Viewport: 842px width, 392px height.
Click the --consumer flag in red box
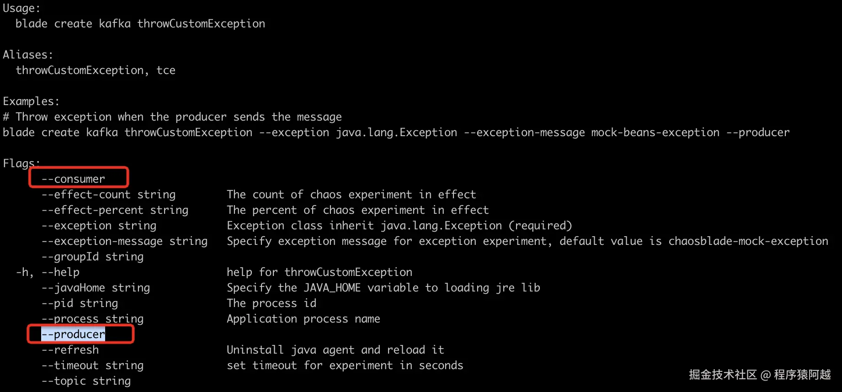(x=73, y=179)
